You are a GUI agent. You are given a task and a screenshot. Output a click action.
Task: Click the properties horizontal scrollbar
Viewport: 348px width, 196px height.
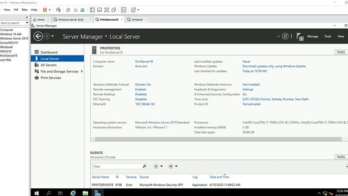coord(218,139)
